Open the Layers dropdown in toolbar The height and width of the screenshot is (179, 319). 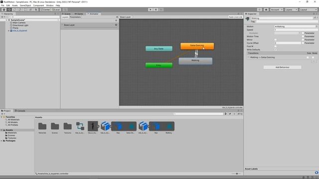pos(291,9)
